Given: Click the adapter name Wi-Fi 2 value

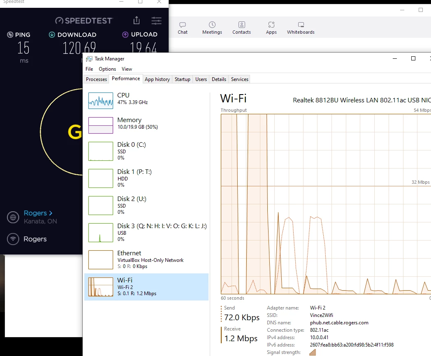Looking at the screenshot, I should coord(317,307).
